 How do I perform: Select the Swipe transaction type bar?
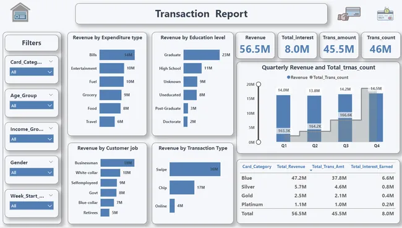point(195,169)
